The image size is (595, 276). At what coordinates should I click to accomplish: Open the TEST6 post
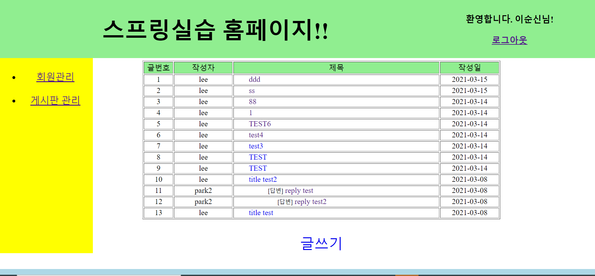tap(260, 124)
